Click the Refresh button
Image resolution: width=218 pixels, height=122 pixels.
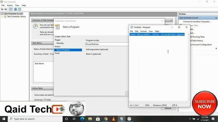pos(168,108)
